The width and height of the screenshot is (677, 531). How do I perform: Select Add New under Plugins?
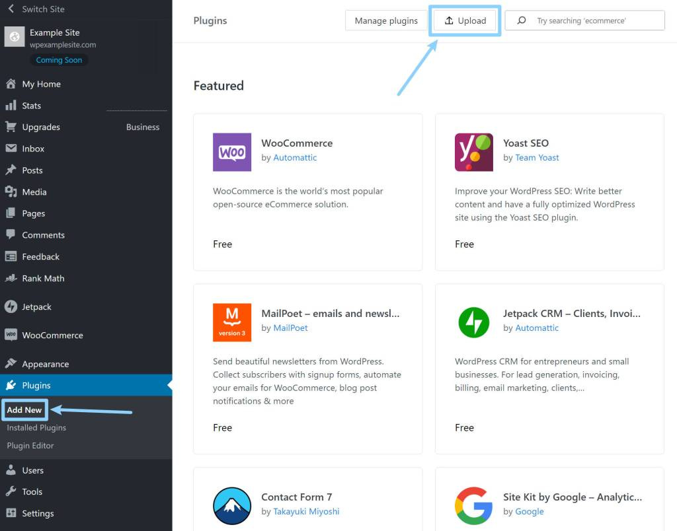[x=24, y=409]
